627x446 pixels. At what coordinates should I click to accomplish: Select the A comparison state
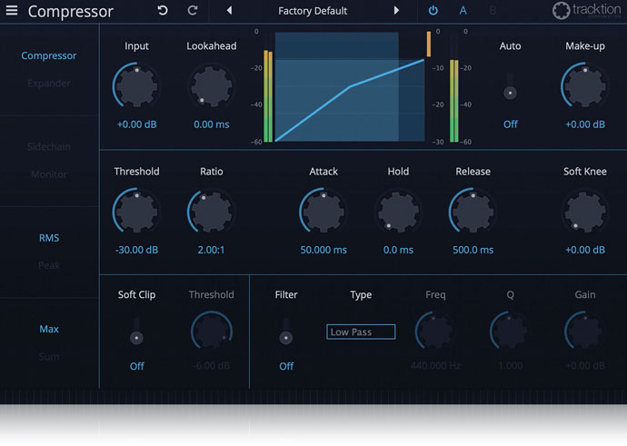463,11
